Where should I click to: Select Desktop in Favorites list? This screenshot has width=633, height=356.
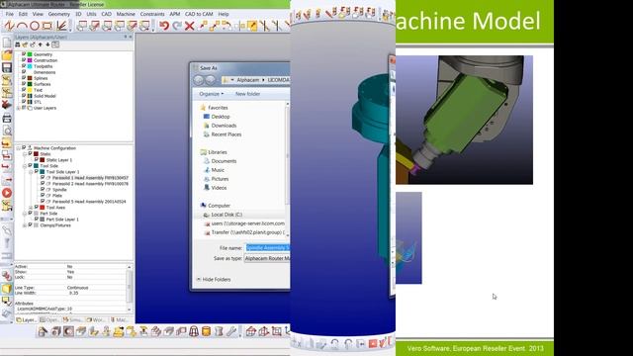click(x=221, y=117)
